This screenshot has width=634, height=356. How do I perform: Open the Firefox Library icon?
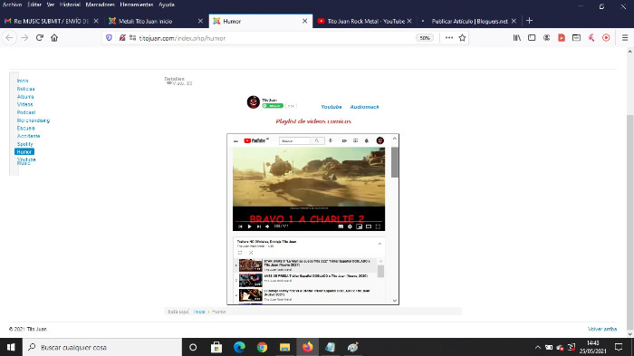[x=517, y=38]
